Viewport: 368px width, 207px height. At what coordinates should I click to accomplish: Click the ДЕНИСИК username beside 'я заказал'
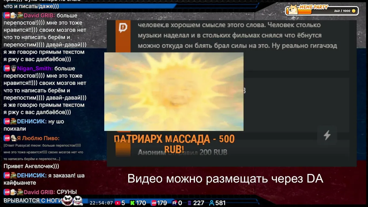point(32,175)
